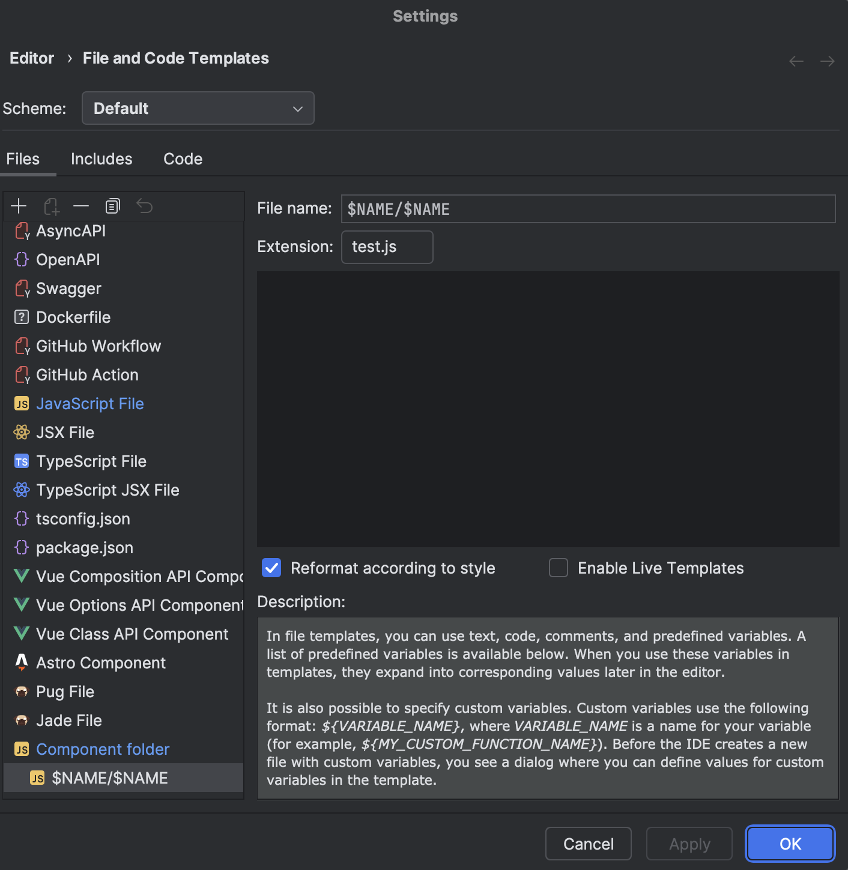This screenshot has height=870, width=848.
Task: Click the Swagger template icon
Action: pos(22,289)
